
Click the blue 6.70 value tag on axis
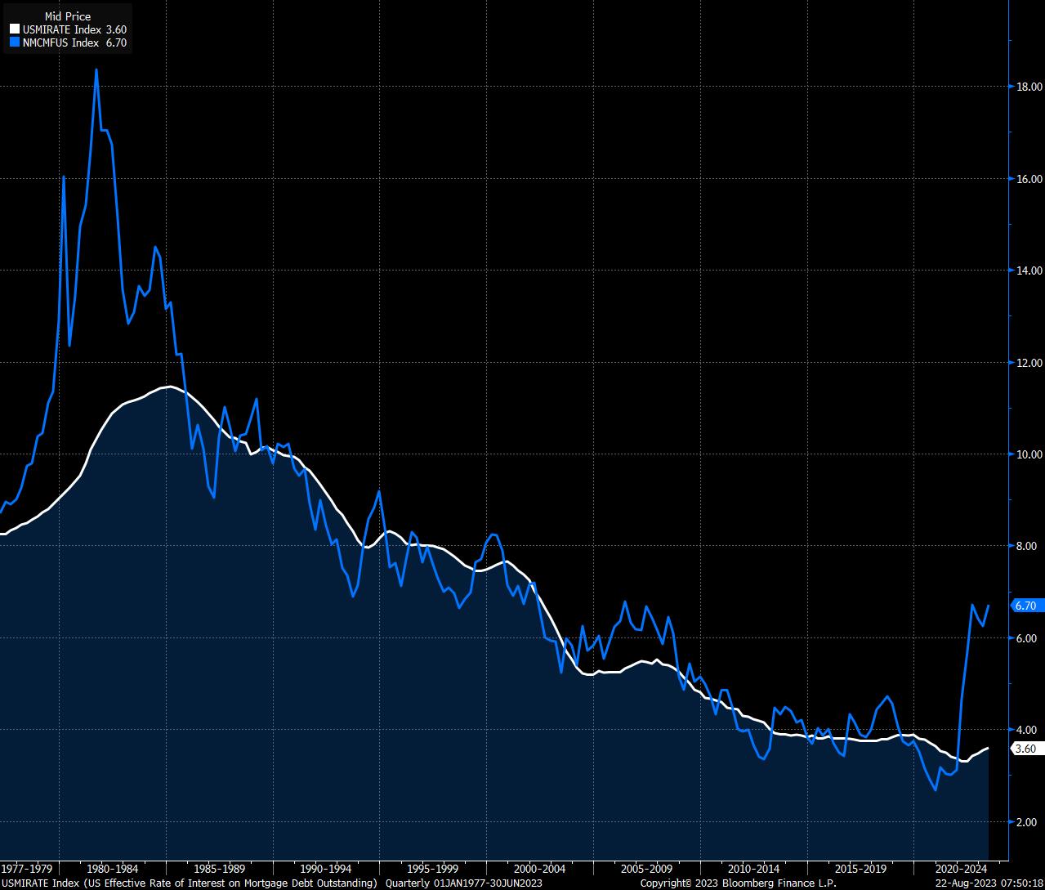[1025, 606]
